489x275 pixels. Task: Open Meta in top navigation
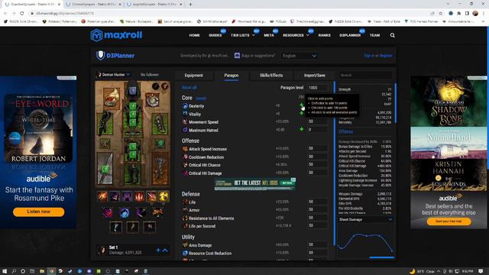click(x=269, y=35)
